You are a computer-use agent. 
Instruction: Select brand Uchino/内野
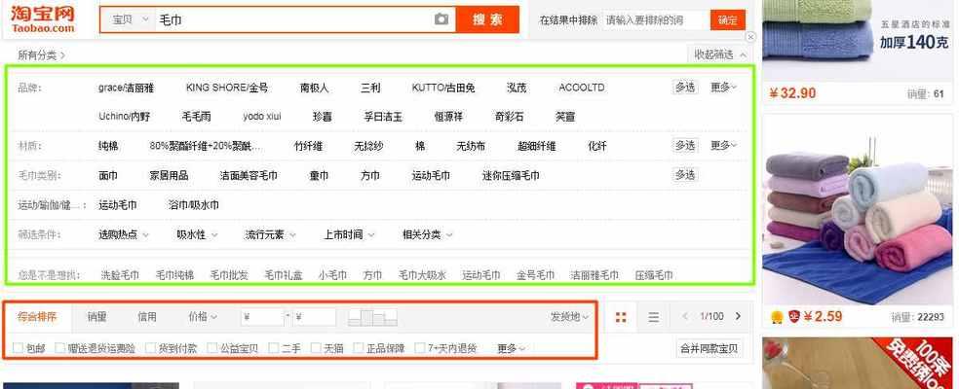tap(124, 116)
